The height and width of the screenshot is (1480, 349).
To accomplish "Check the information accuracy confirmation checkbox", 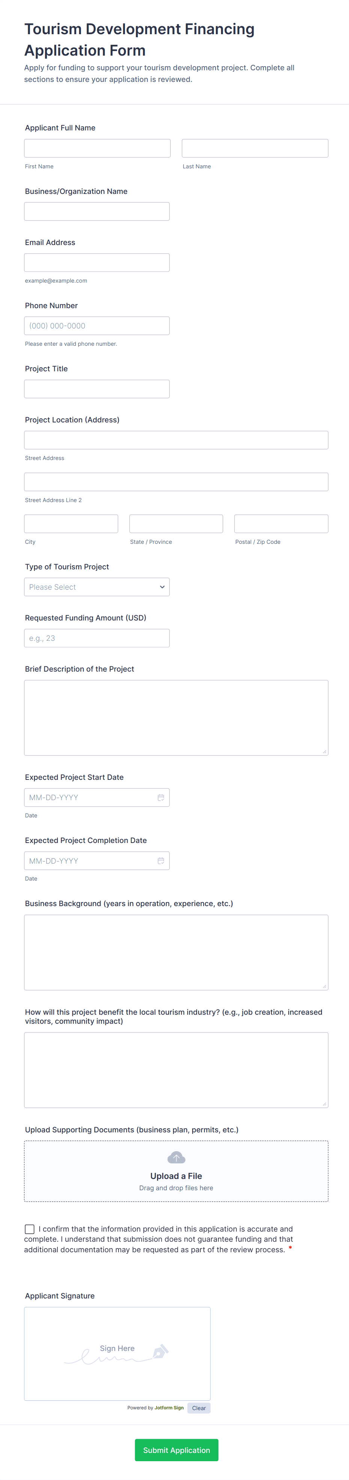I will [30, 1229].
